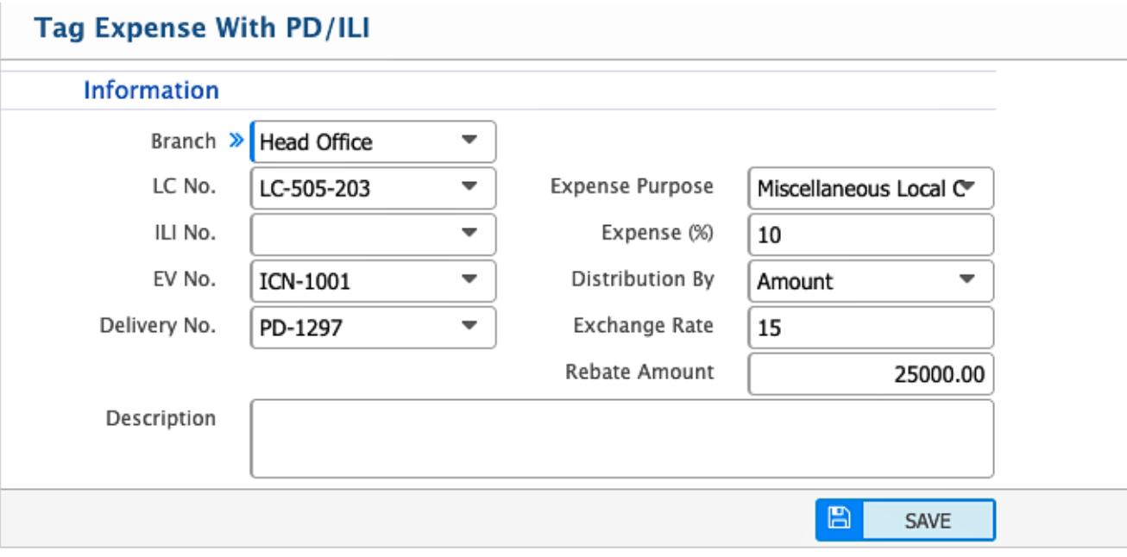Click the double-chevron icon beside Branch
The image size is (1127, 557).
(x=236, y=141)
